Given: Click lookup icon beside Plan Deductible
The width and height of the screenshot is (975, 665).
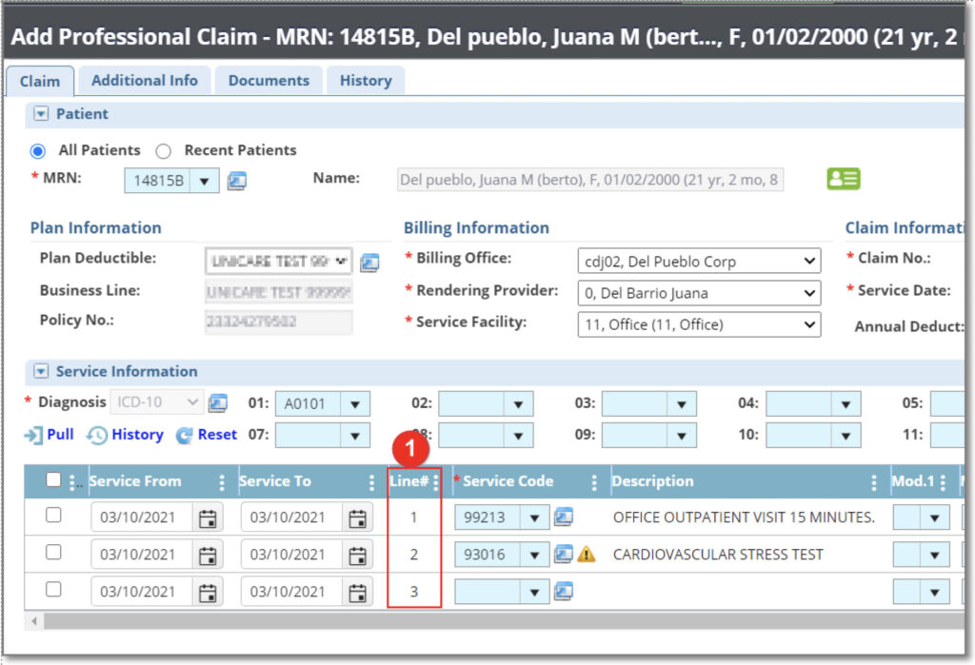Looking at the screenshot, I should 369,262.
